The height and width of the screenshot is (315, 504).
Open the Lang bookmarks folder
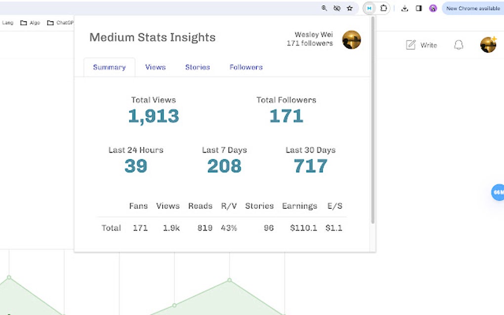(7, 23)
